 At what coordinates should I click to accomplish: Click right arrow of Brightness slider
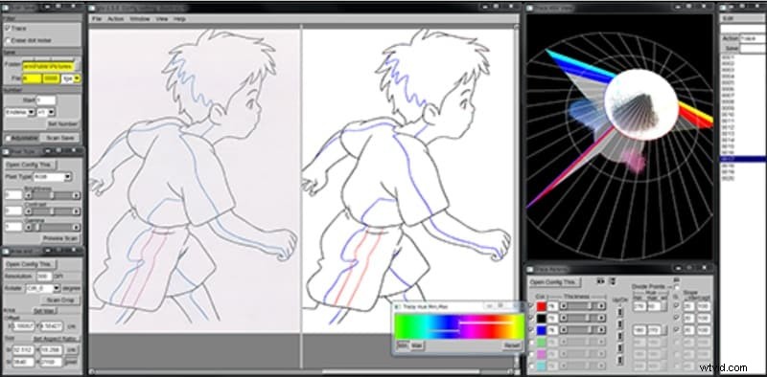[x=77, y=195]
